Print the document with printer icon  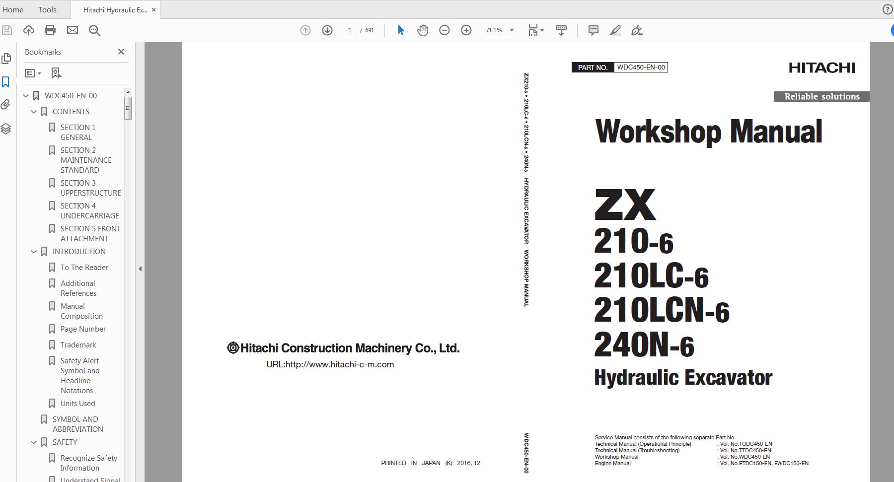(50, 30)
